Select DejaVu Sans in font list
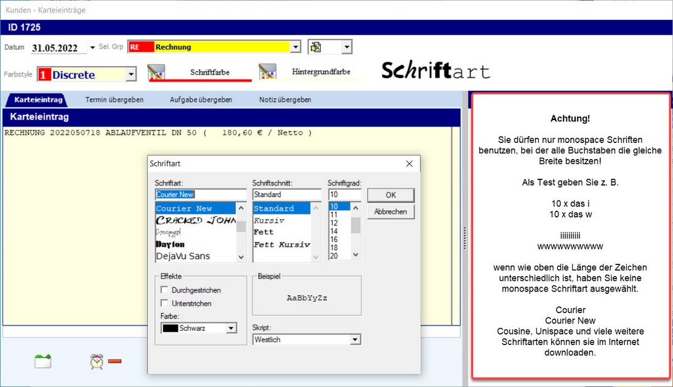This screenshot has height=387, width=673. coord(183,256)
